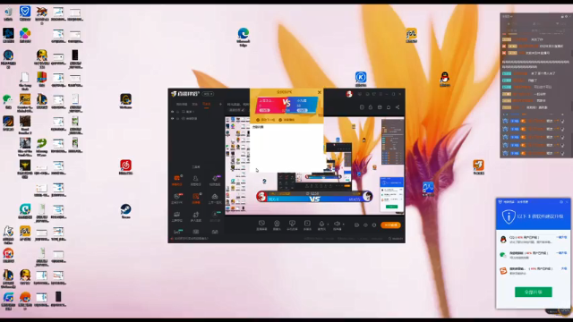Image resolution: width=573 pixels, height=322 pixels.
Task: Open the blue K icon desktop shortcut
Action: click(361, 79)
